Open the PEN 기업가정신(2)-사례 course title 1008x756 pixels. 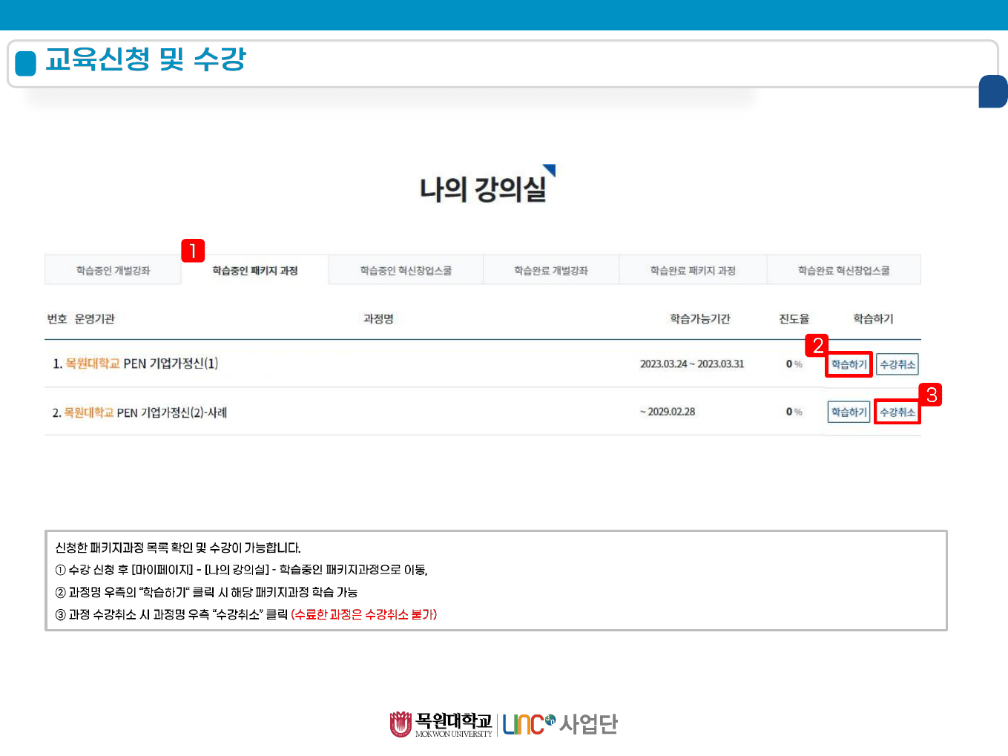pos(171,412)
